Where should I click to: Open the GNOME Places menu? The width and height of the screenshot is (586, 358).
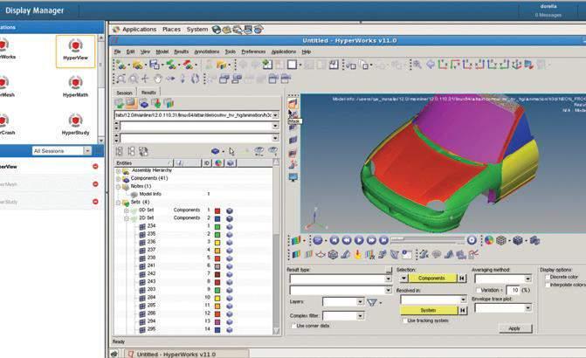[x=171, y=30]
